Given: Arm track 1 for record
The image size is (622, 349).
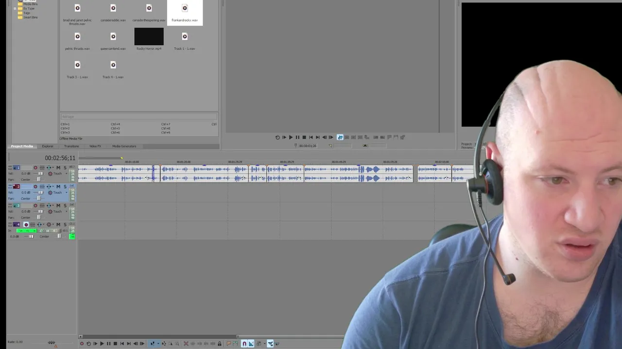Looking at the screenshot, I should pos(35,168).
